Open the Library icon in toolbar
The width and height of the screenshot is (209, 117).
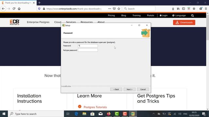[178, 9]
